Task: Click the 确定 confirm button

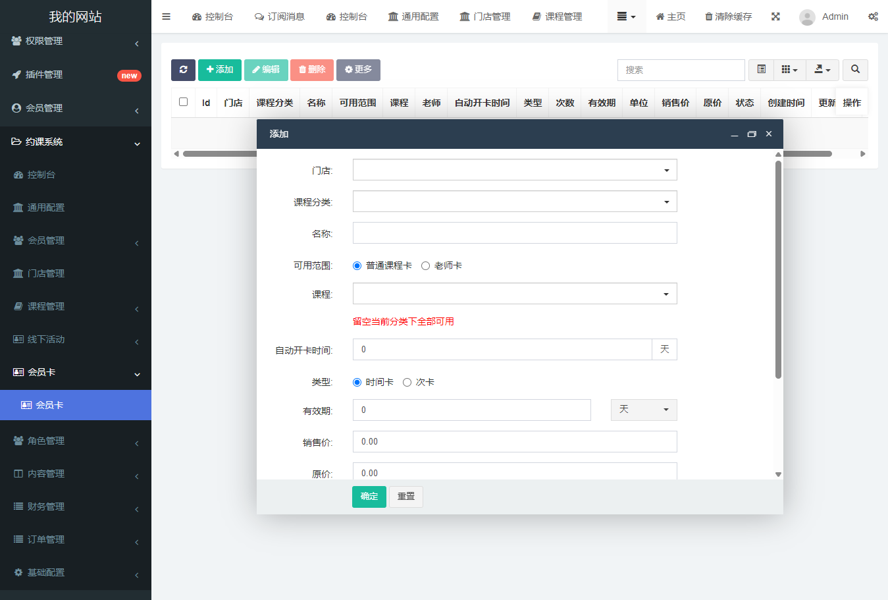Action: (x=369, y=497)
